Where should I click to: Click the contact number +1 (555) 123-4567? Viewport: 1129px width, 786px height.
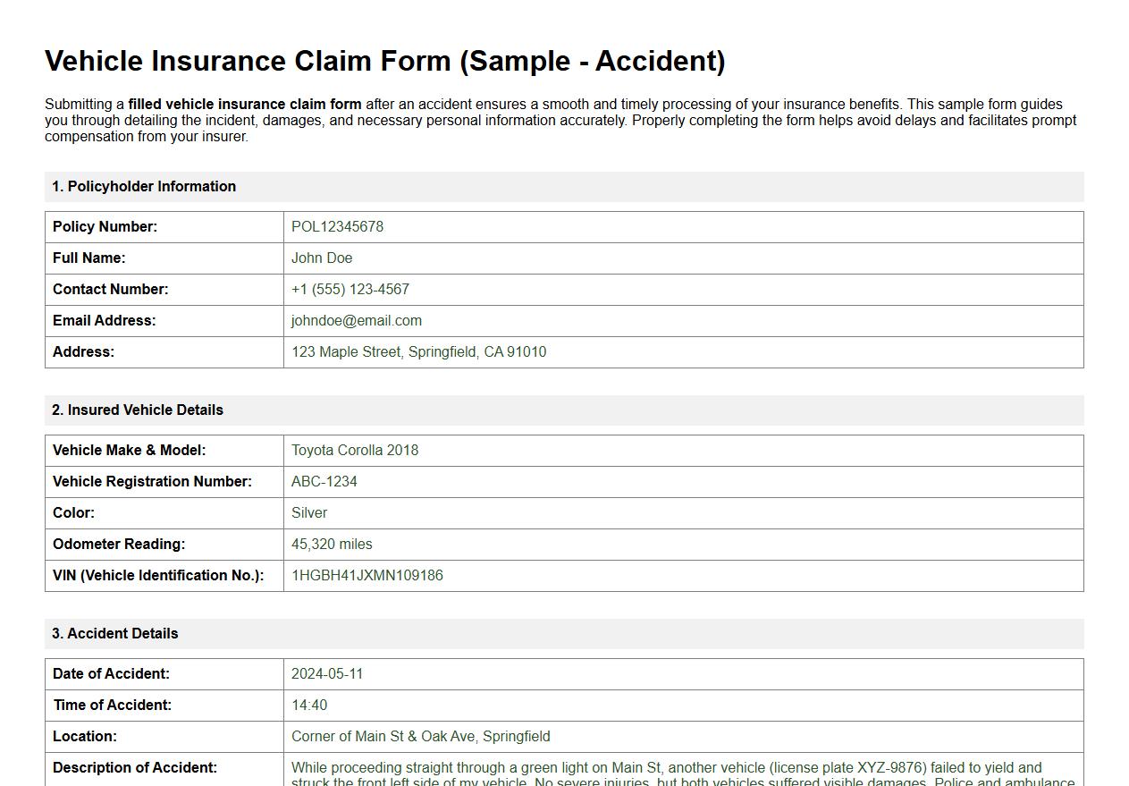coord(350,289)
